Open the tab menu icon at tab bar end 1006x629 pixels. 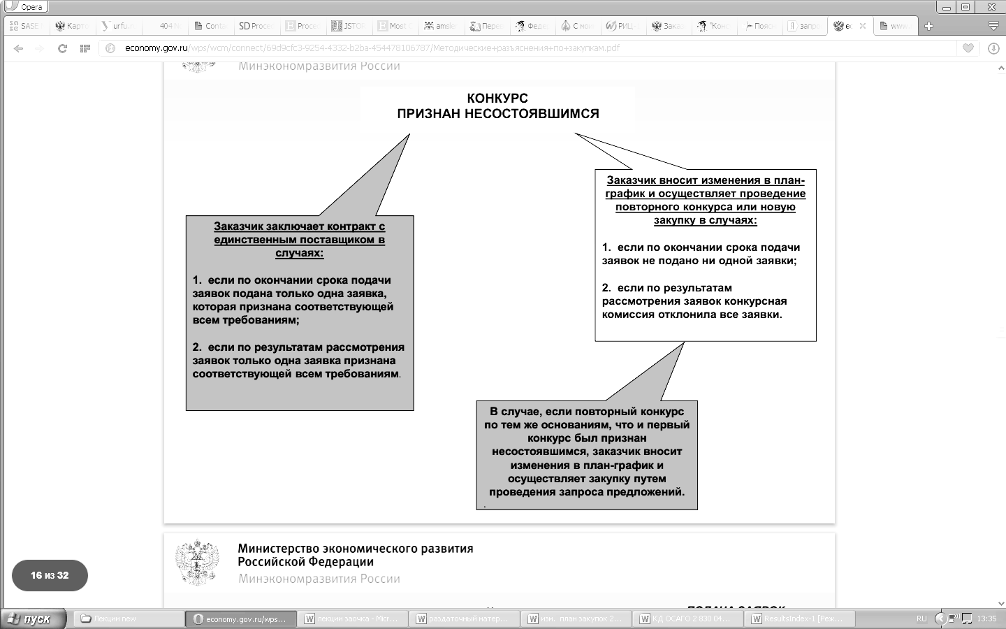993,26
